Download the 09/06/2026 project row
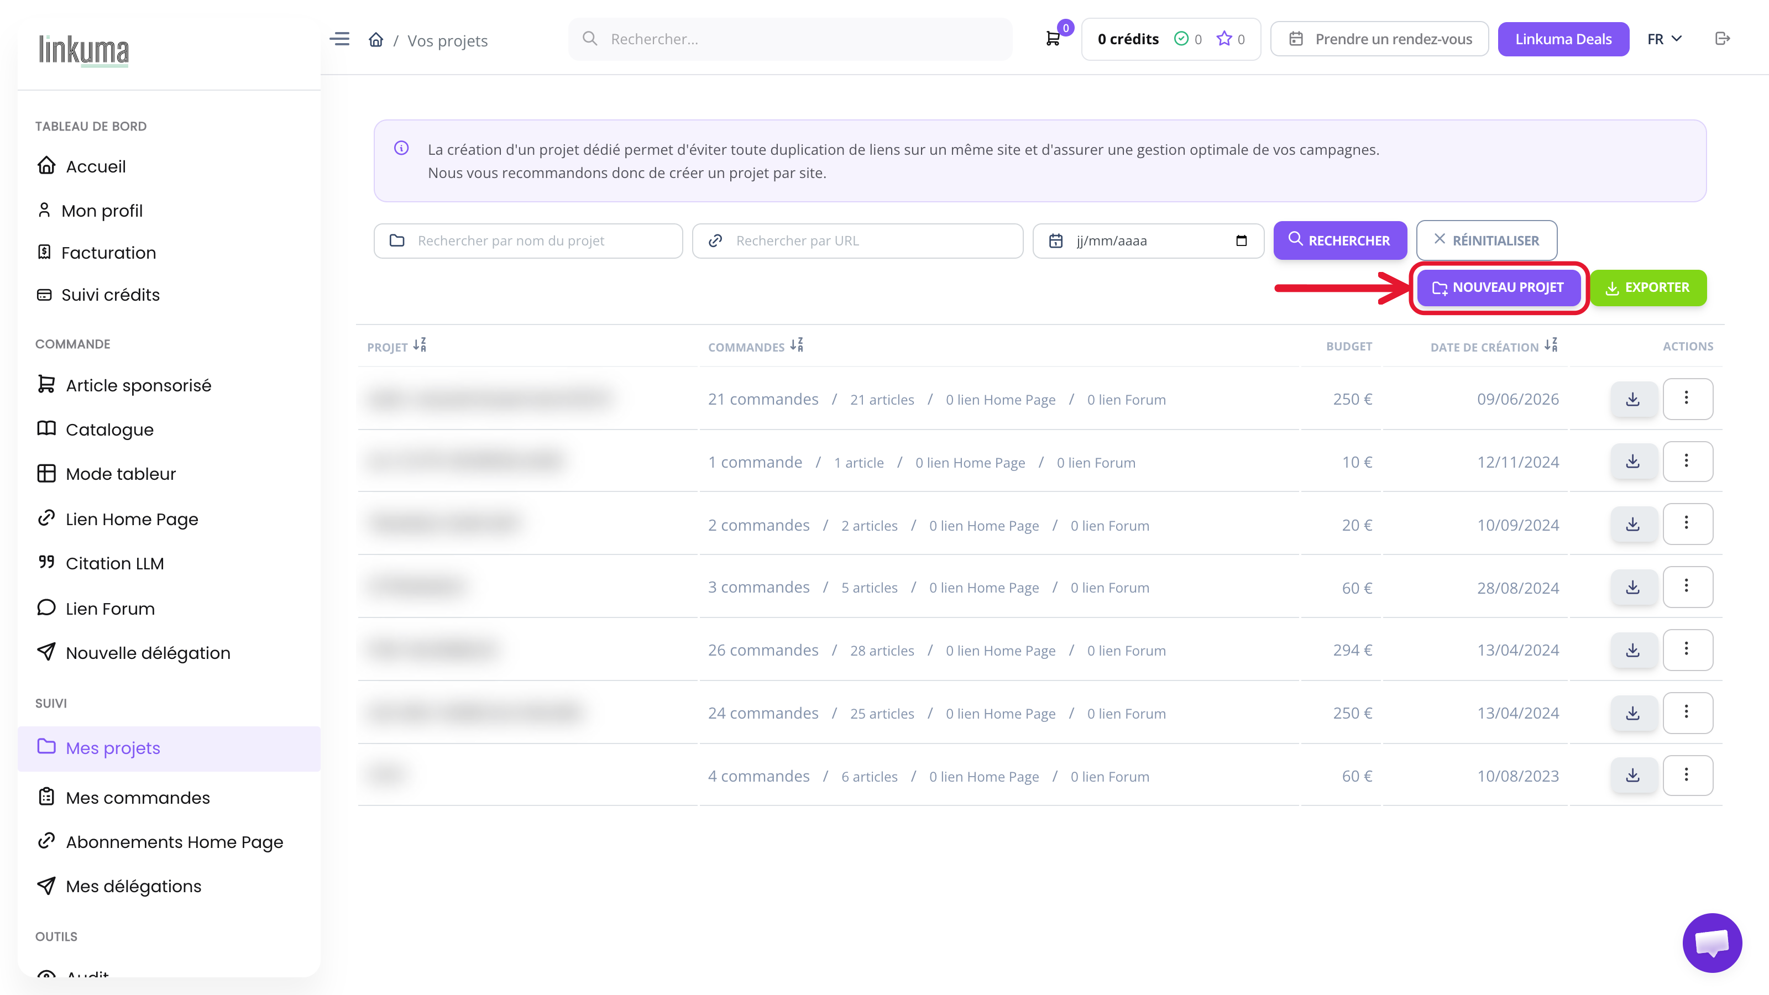The width and height of the screenshot is (1769, 995). point(1633,399)
